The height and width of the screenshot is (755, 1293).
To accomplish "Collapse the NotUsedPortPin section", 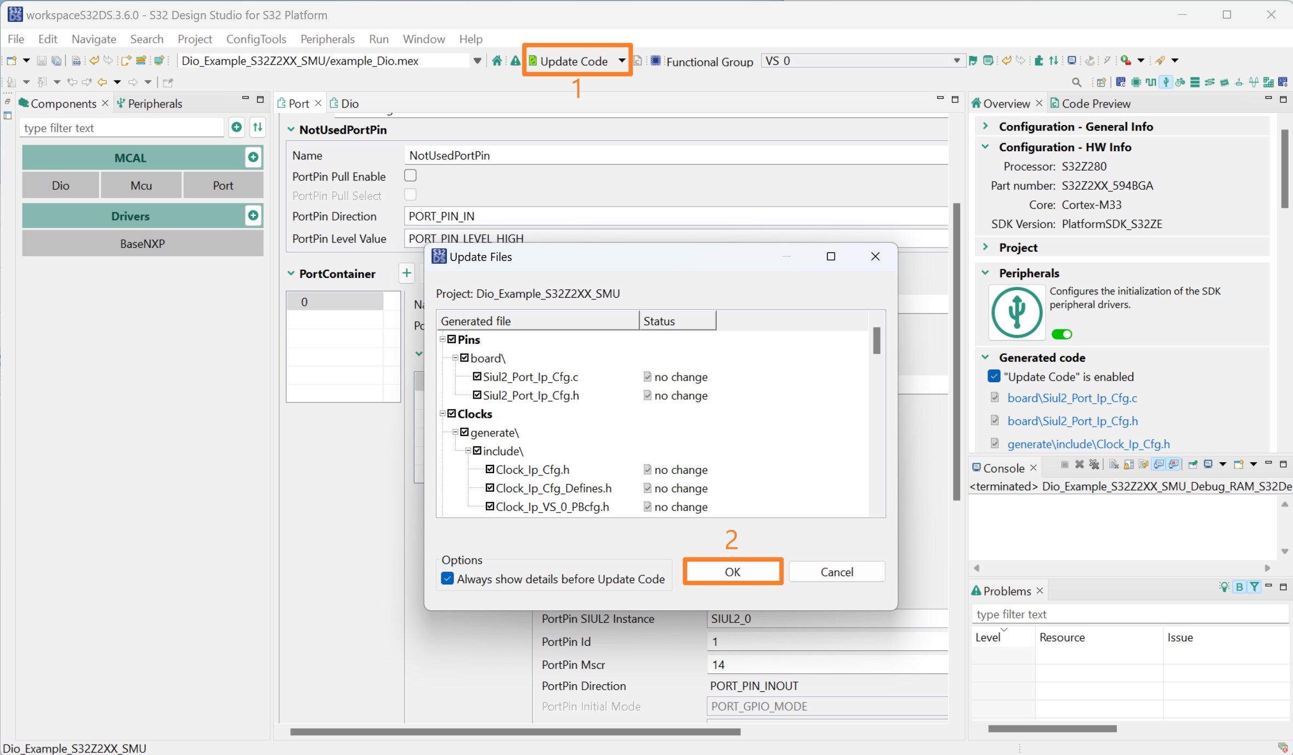I will click(291, 129).
